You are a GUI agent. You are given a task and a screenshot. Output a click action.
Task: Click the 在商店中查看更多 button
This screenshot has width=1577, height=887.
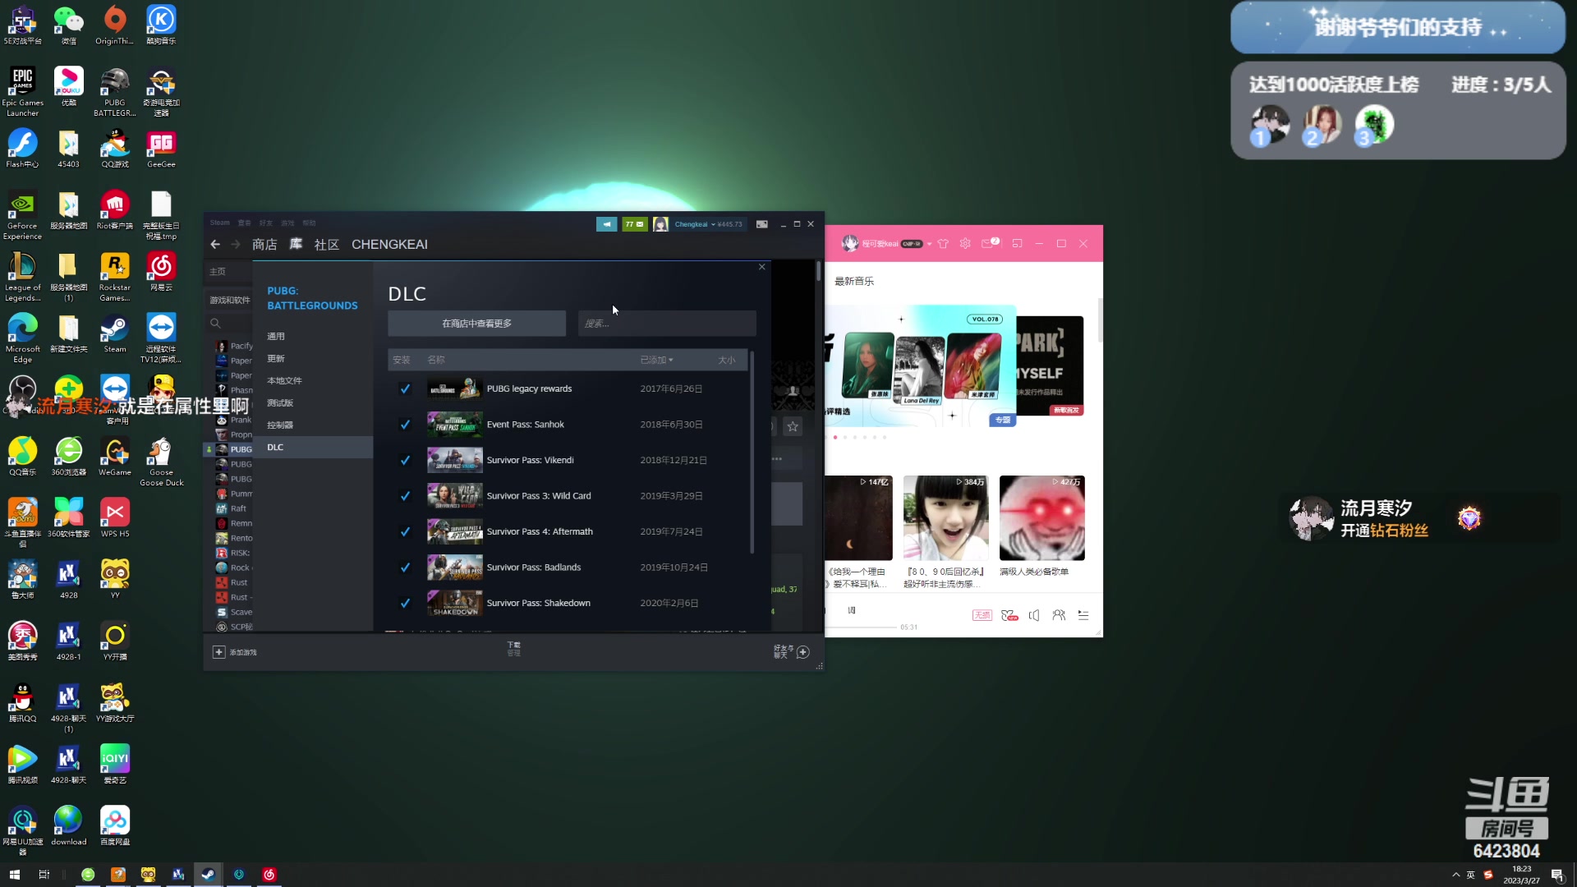(476, 324)
